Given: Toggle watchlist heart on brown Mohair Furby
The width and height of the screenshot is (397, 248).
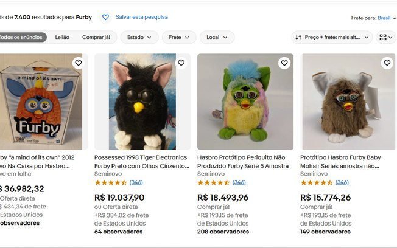Looking at the screenshot, I should pyautogui.click(x=387, y=63).
